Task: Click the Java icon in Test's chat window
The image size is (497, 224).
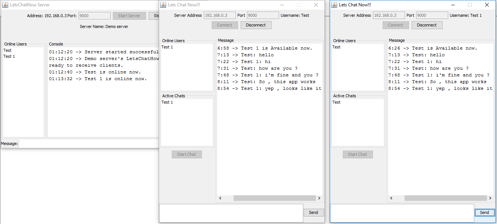Action: 163,4
